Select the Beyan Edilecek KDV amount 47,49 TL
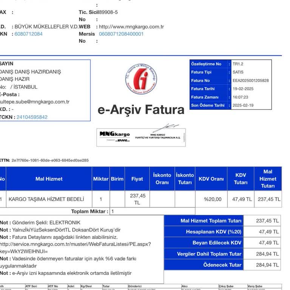290x290 pixels. coord(269,243)
